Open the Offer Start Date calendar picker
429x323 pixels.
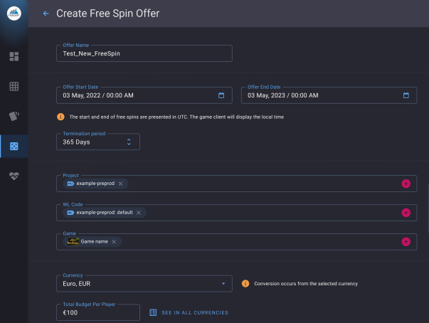click(221, 95)
